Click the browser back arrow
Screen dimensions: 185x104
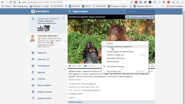point(3,2)
